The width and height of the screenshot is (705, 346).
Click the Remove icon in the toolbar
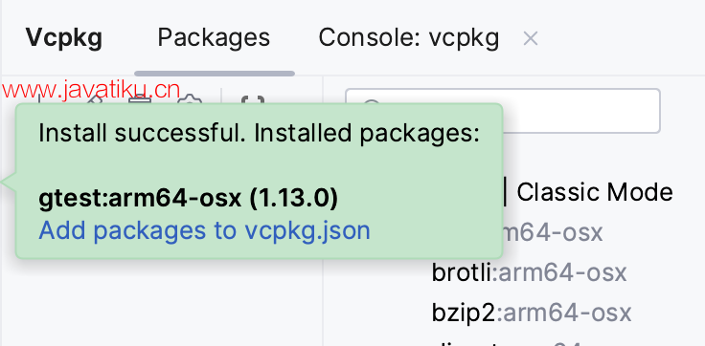(140, 97)
